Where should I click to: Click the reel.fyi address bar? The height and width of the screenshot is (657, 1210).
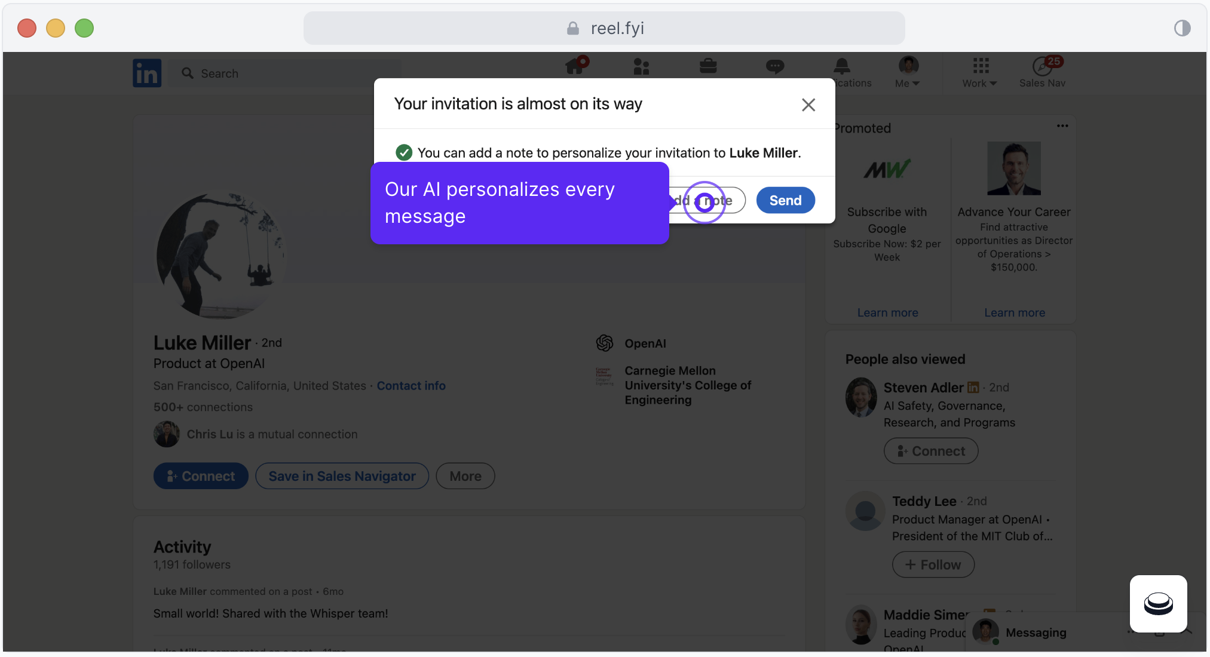coord(604,28)
